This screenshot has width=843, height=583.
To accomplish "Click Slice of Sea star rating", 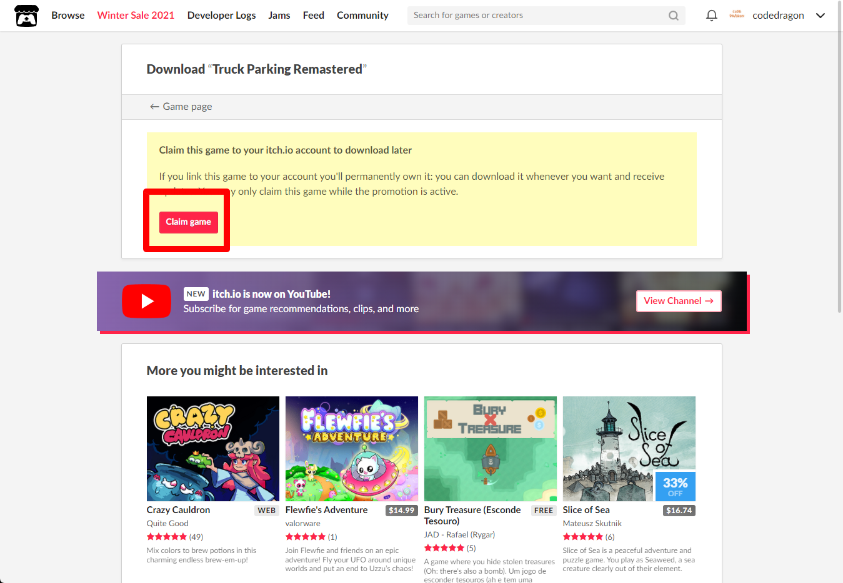I will [583, 537].
